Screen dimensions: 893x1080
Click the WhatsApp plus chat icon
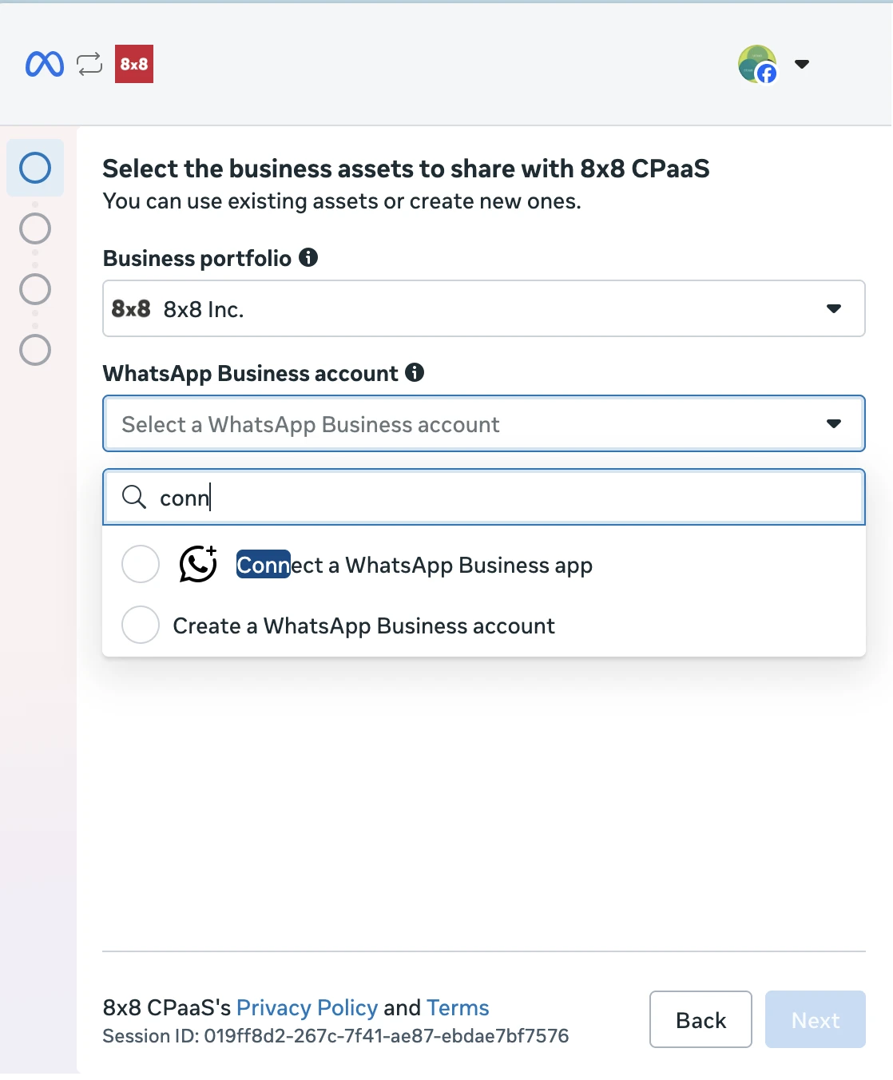pos(198,564)
